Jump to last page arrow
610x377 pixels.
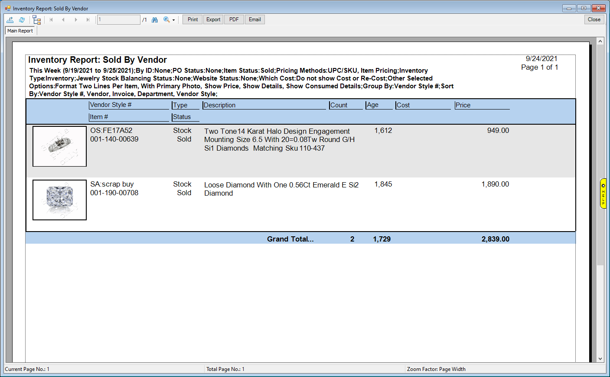[x=88, y=20]
